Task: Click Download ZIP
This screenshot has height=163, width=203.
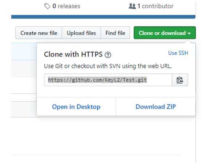Action: point(156,107)
